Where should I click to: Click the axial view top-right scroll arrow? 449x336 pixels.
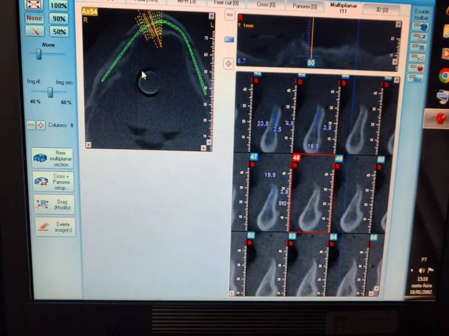tap(212, 16)
